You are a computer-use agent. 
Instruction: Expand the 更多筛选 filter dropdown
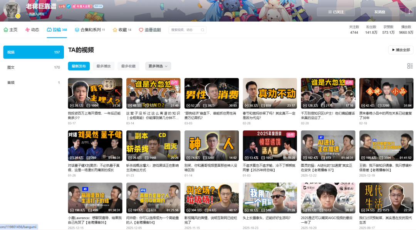(158, 66)
